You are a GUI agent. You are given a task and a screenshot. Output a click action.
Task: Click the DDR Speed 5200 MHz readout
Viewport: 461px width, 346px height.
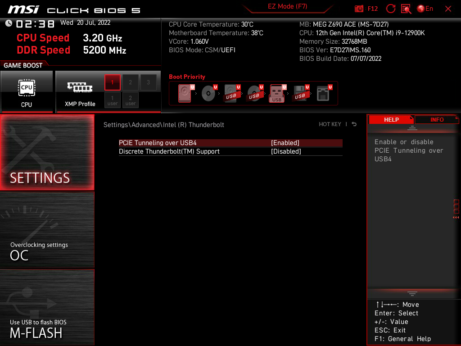(x=72, y=50)
